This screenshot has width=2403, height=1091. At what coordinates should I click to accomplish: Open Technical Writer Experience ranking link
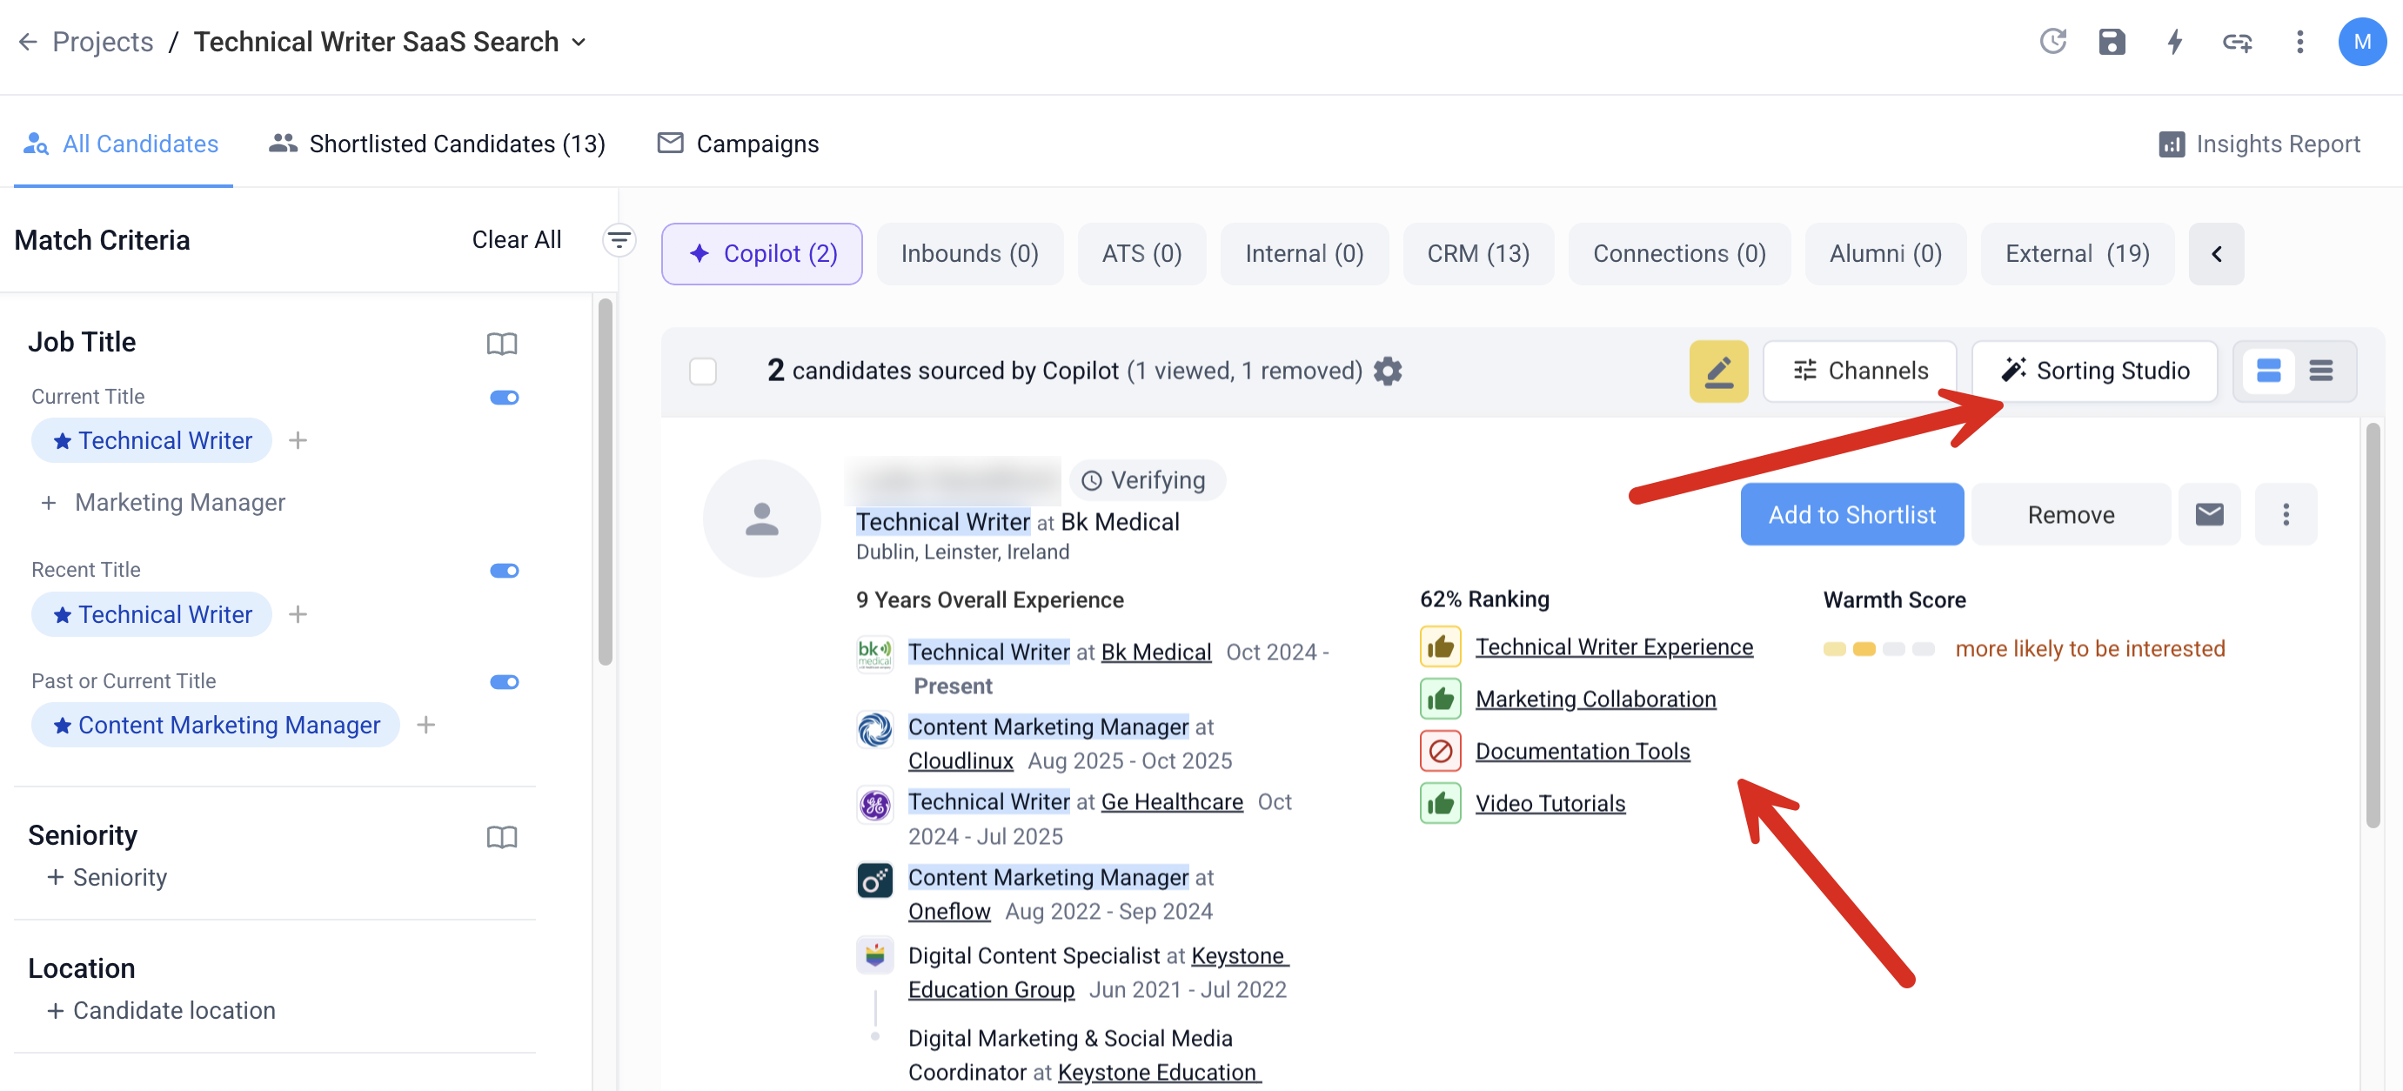[1614, 647]
